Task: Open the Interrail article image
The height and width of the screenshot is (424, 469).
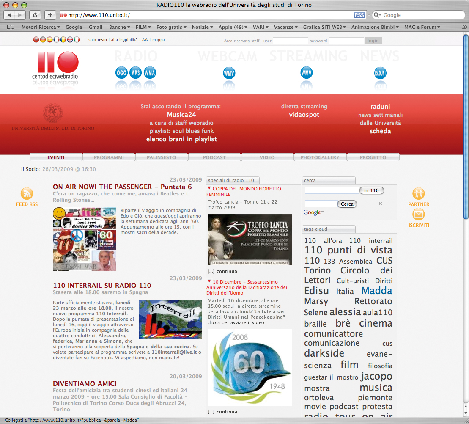Action: pyautogui.click(x=170, y=319)
